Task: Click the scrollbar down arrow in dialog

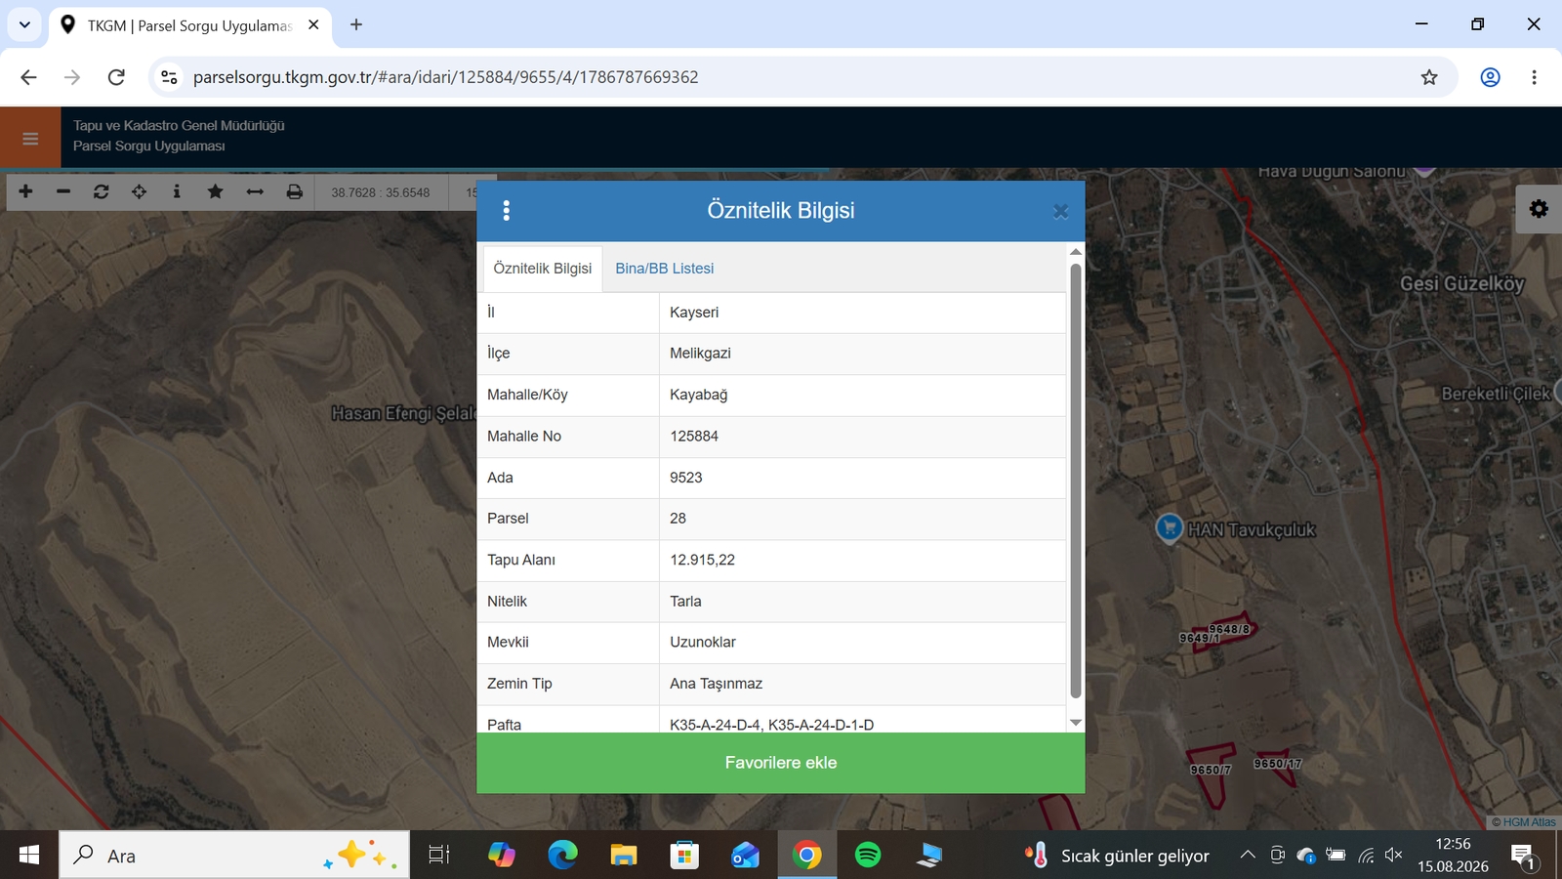Action: [x=1076, y=723]
